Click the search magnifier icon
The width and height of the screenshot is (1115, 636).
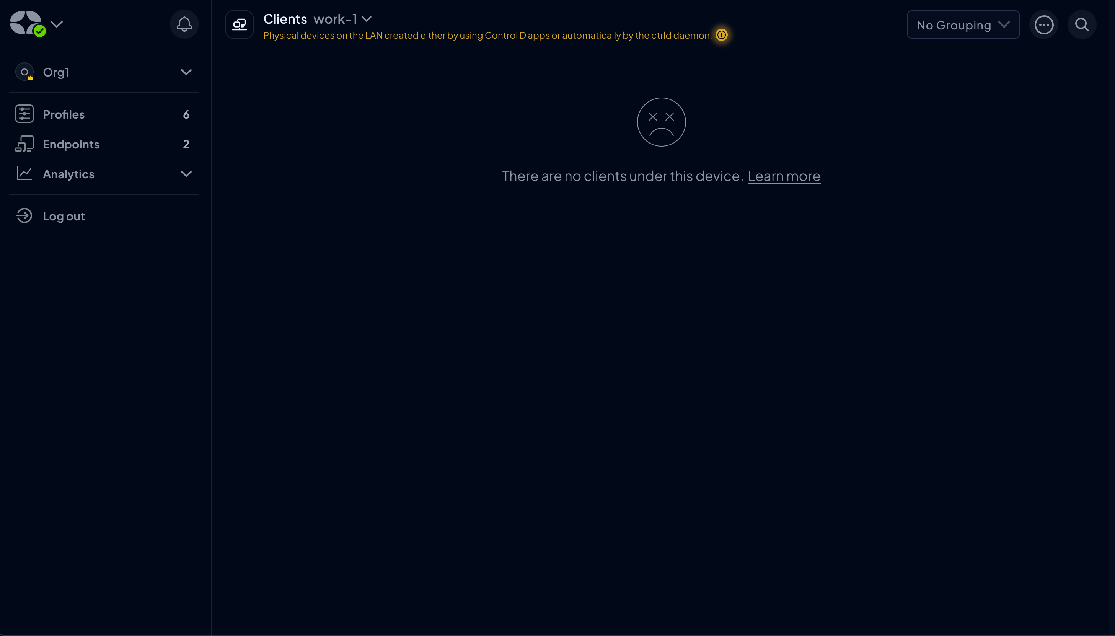tap(1082, 24)
